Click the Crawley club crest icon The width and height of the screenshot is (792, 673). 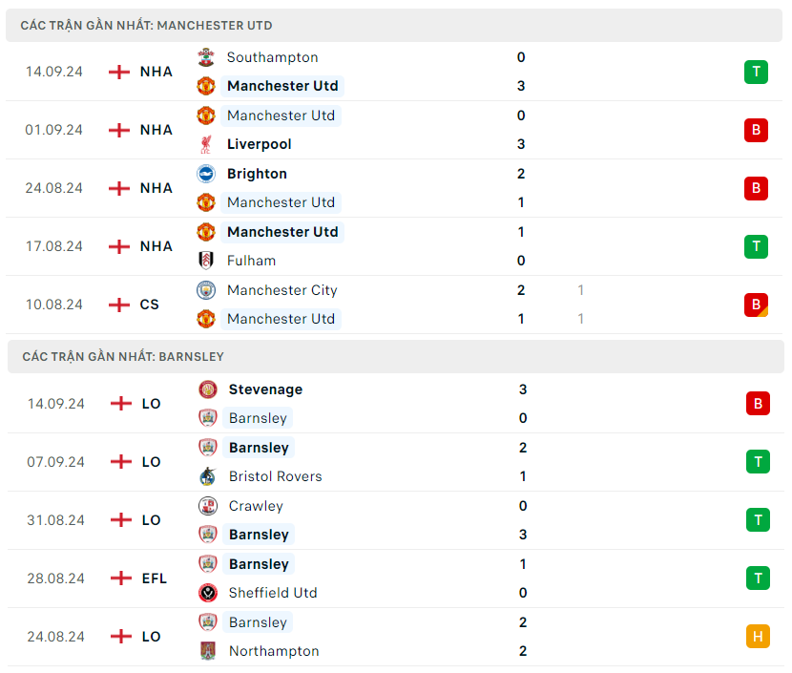[208, 506]
